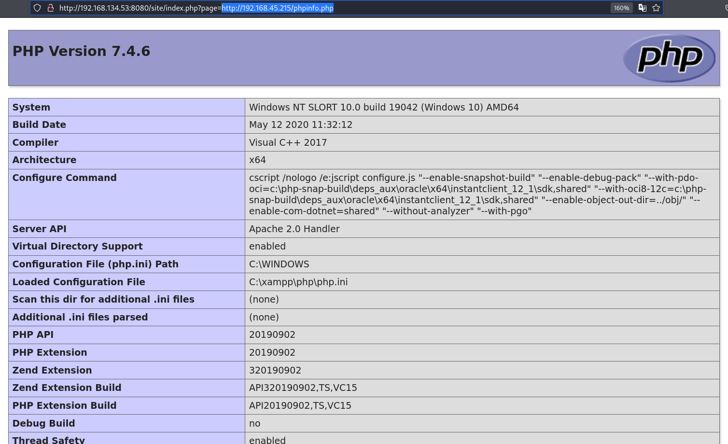Select the 'Compiler' label
Screen dimensions: 728x444
click(x=35, y=142)
